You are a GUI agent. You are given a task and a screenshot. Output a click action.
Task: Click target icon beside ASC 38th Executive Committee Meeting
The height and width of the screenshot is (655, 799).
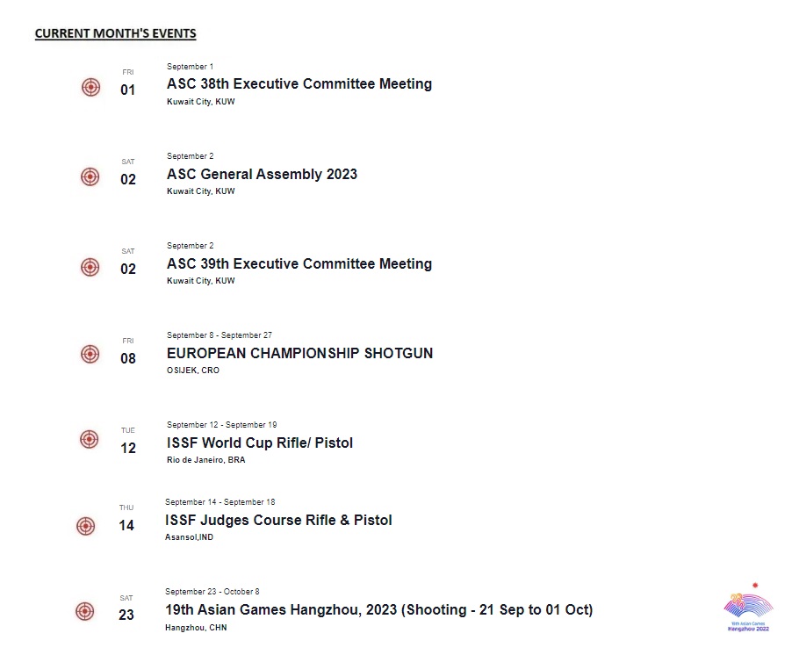coord(91,87)
